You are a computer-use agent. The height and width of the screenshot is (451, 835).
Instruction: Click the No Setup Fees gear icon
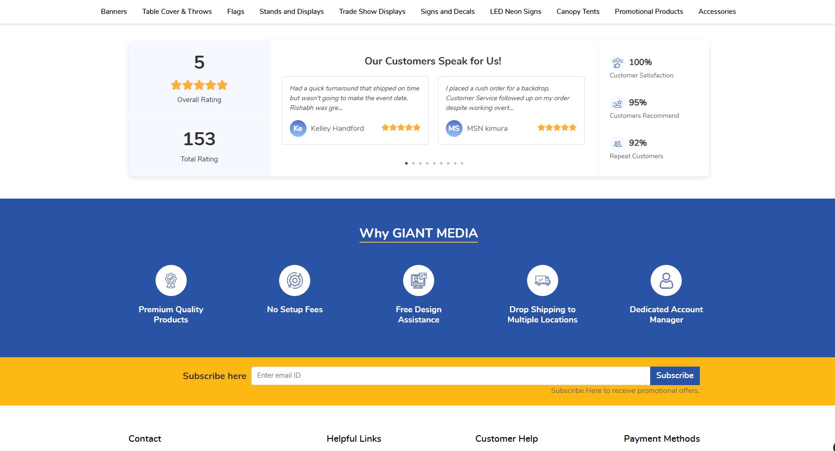294,280
